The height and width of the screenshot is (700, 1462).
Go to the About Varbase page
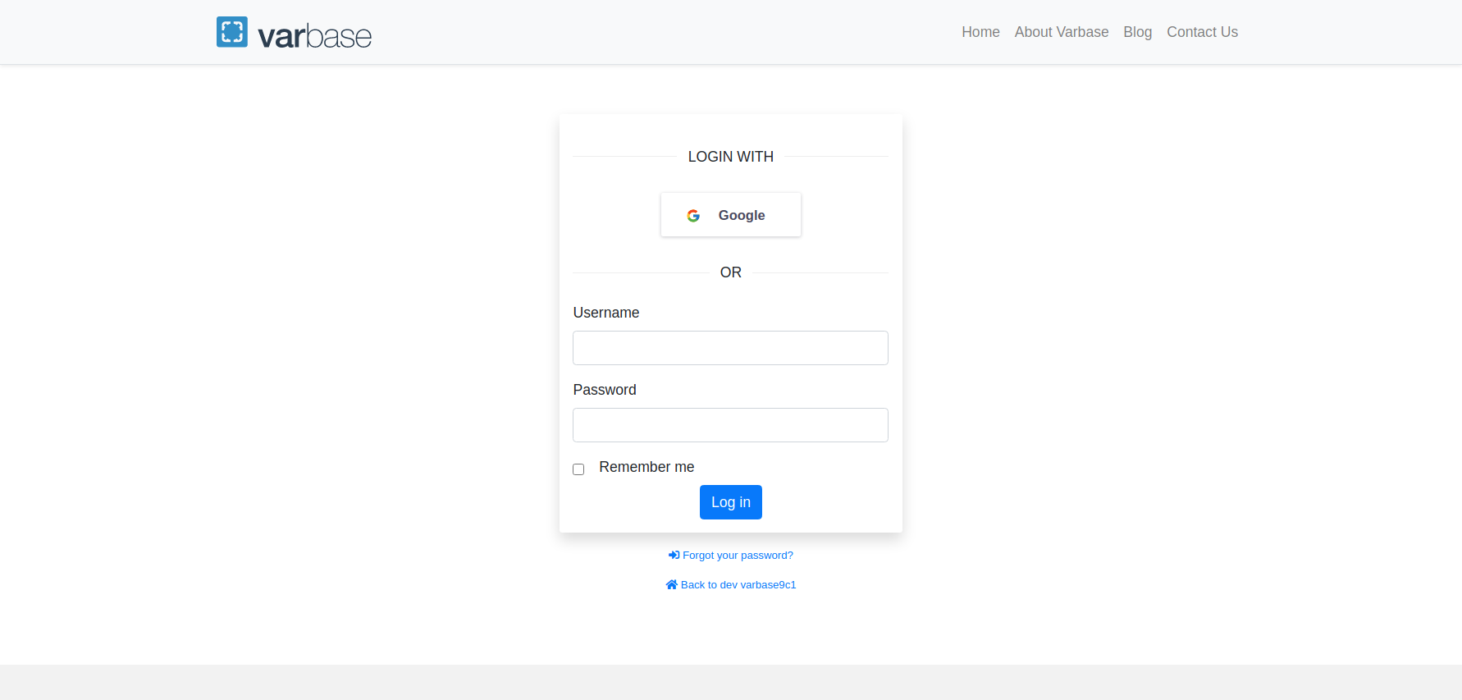tap(1061, 32)
